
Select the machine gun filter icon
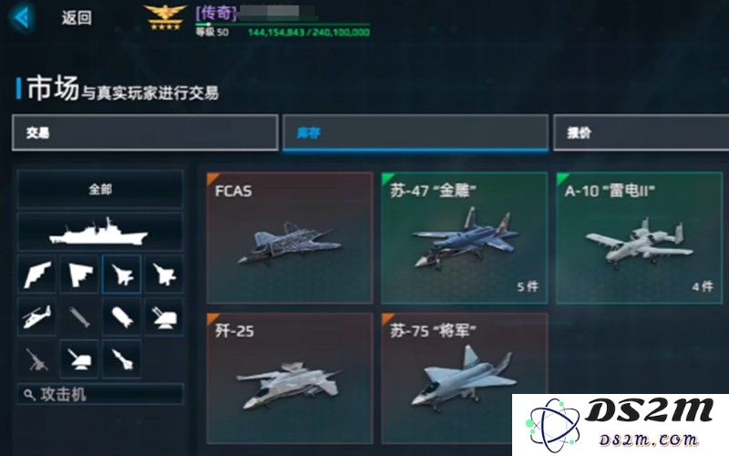point(36,358)
